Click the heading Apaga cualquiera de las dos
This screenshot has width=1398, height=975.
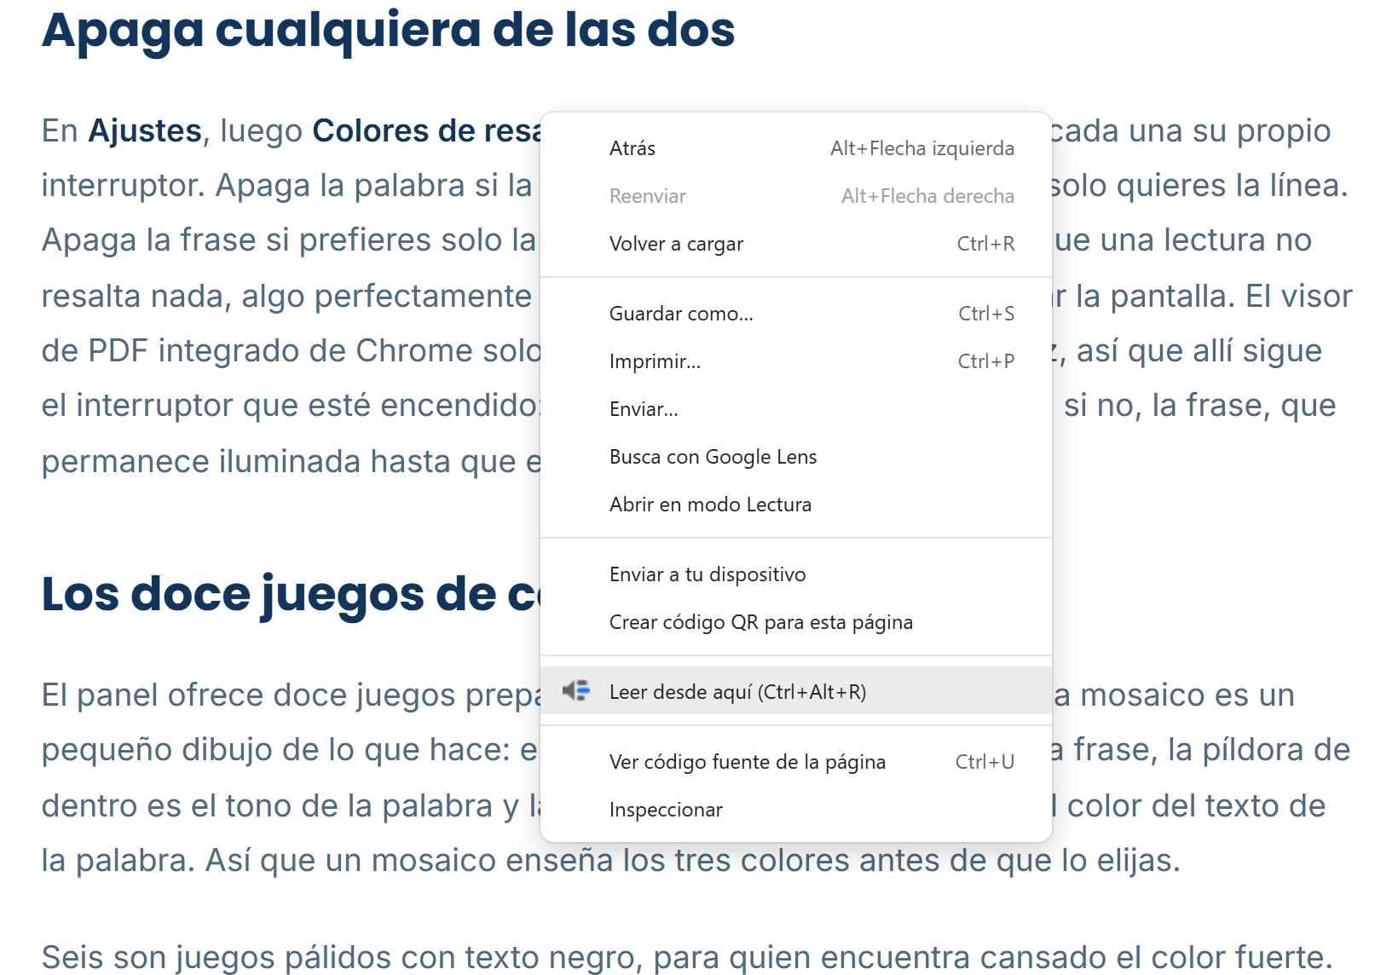click(389, 31)
